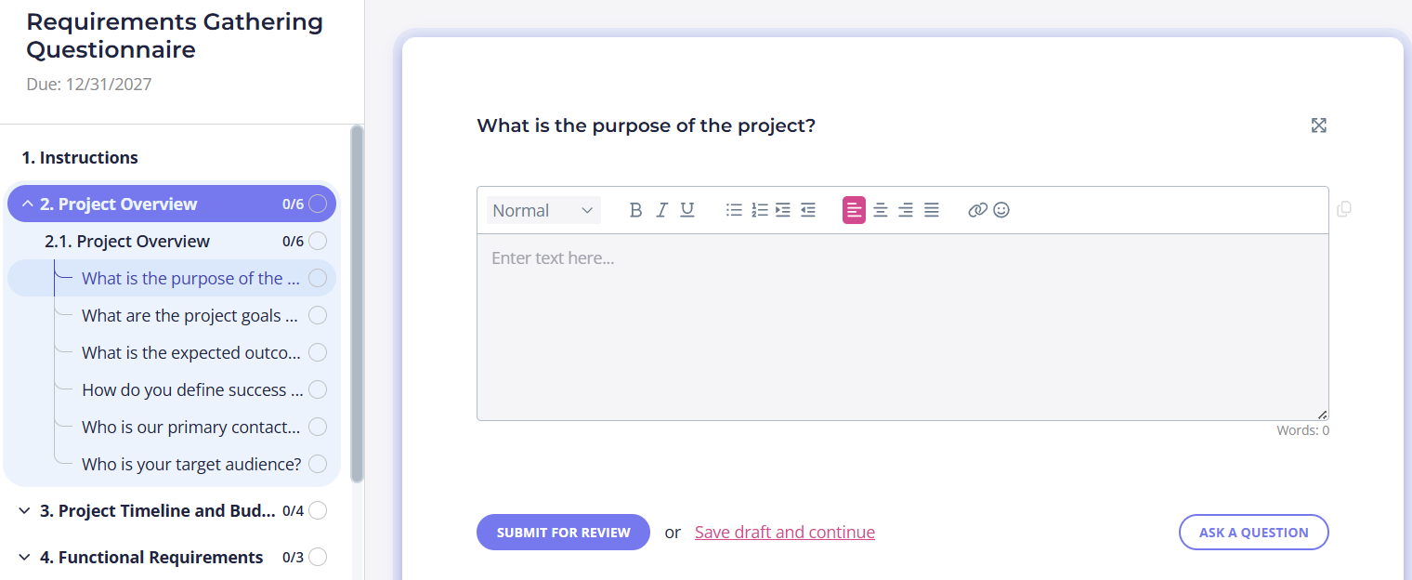Mark 'Who is your target audience?' circle

pyautogui.click(x=318, y=464)
